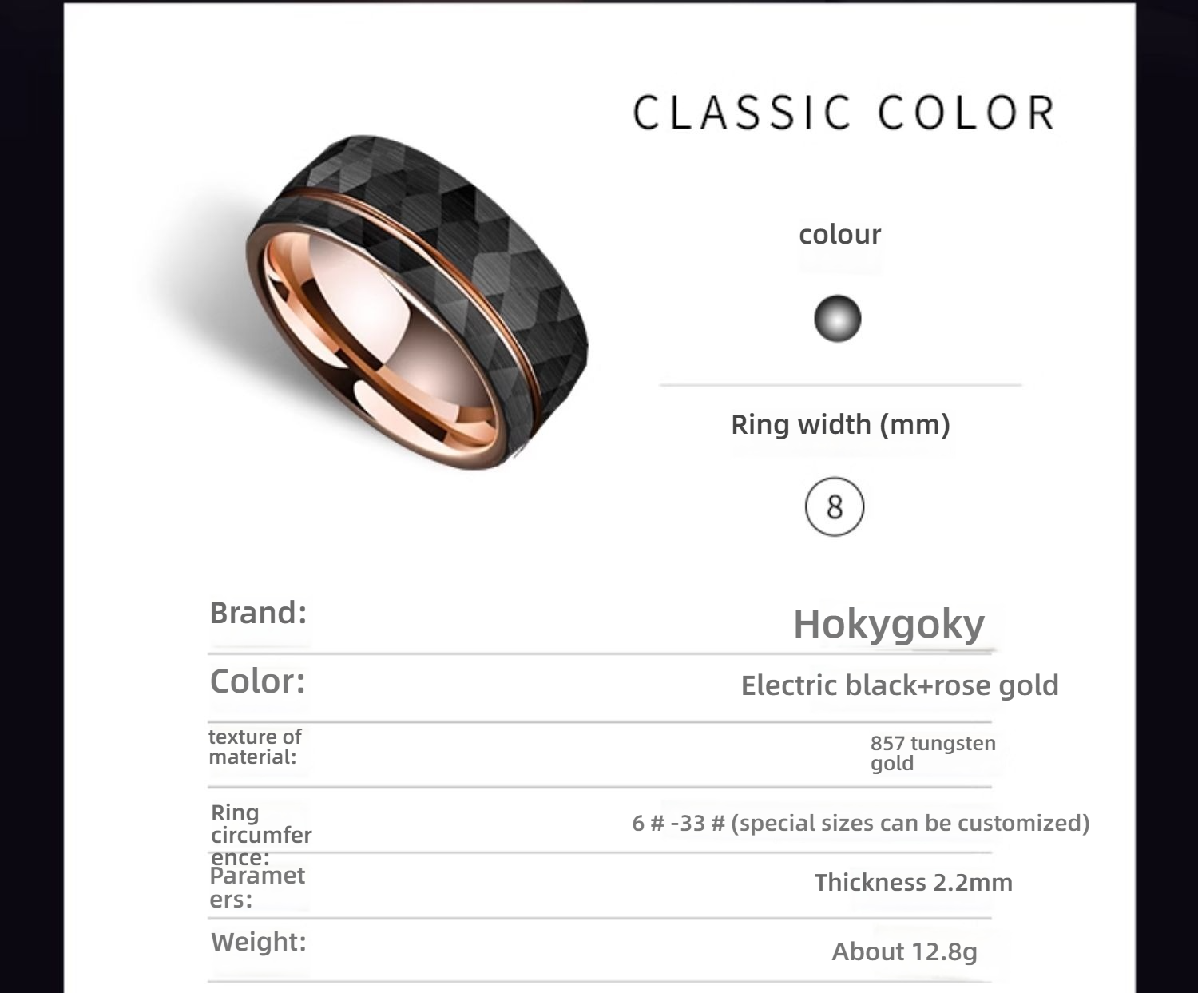Click the Color: row label
1198x993 pixels.
(257, 681)
